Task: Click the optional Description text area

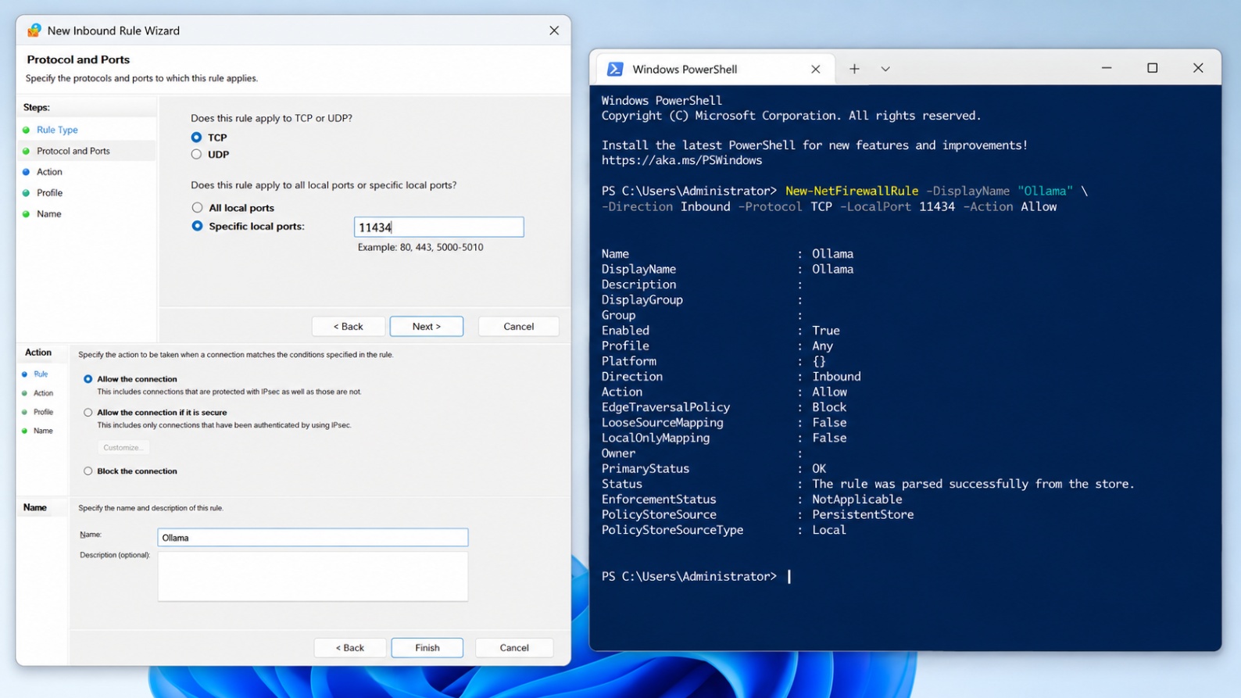Action: tap(313, 577)
